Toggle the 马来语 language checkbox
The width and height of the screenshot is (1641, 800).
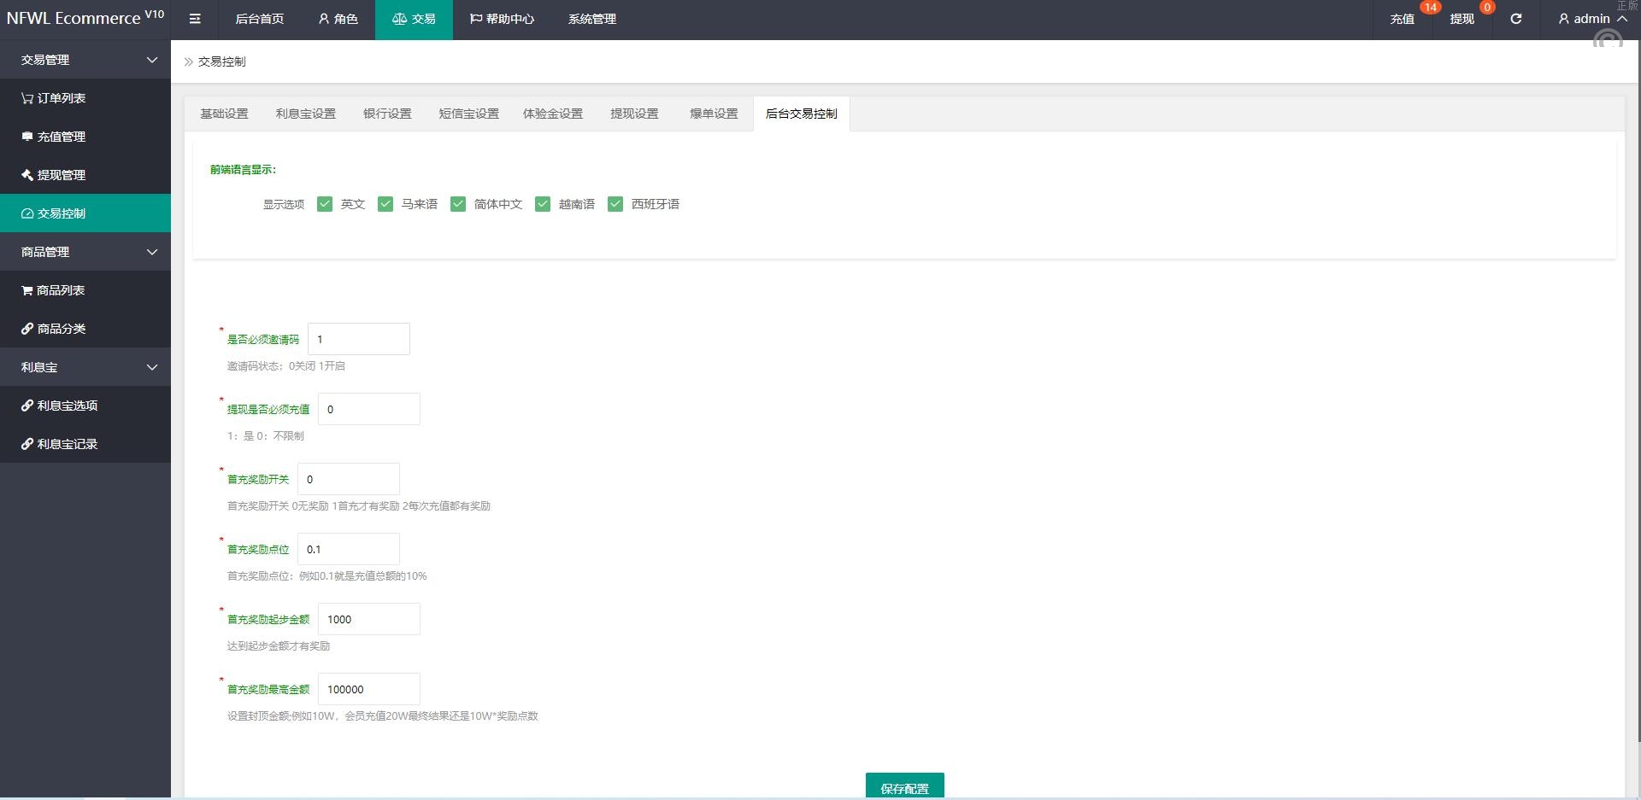click(385, 204)
